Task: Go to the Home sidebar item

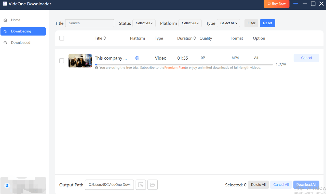Action: click(16, 20)
